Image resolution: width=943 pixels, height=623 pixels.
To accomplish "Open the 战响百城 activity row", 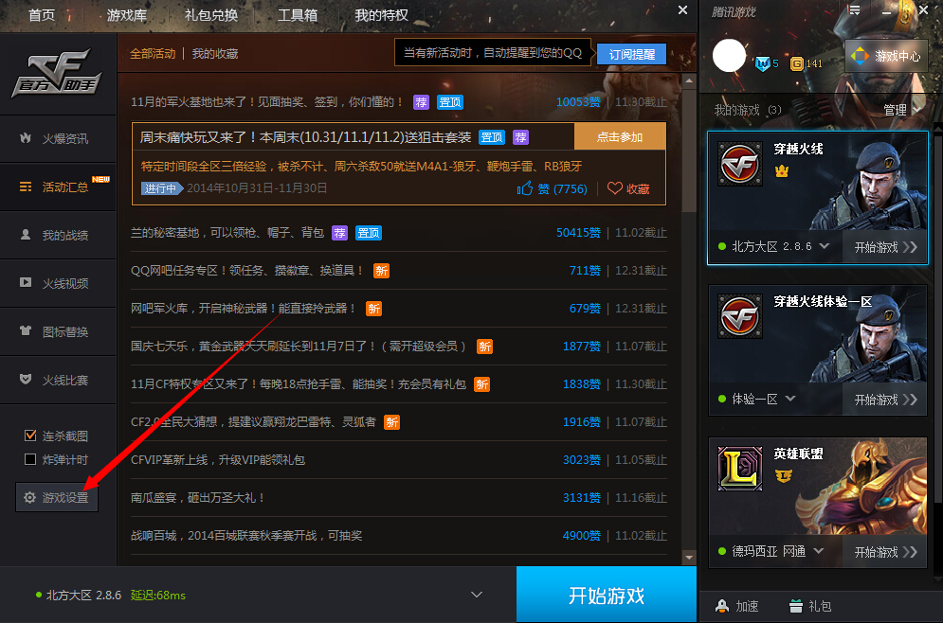I will [x=399, y=535].
